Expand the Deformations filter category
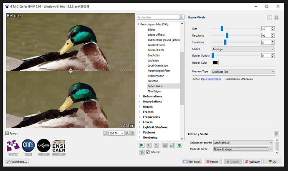This screenshot has height=171, width=288. click(140, 97)
